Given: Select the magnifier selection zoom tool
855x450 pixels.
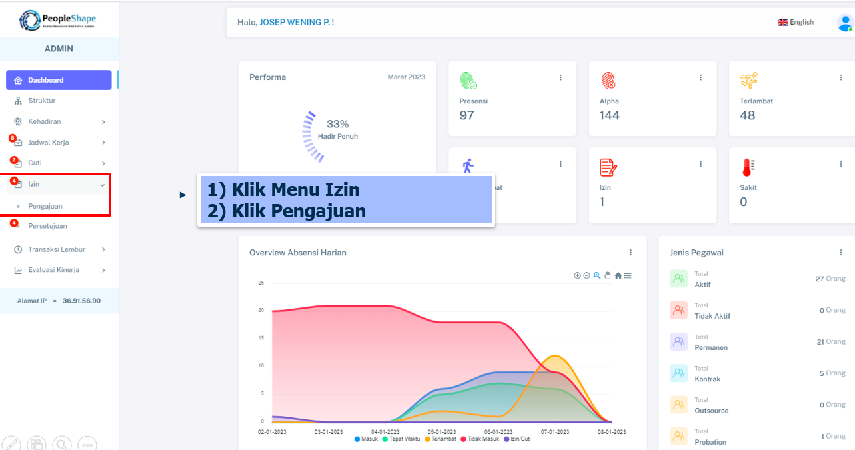Looking at the screenshot, I should pos(597,276).
